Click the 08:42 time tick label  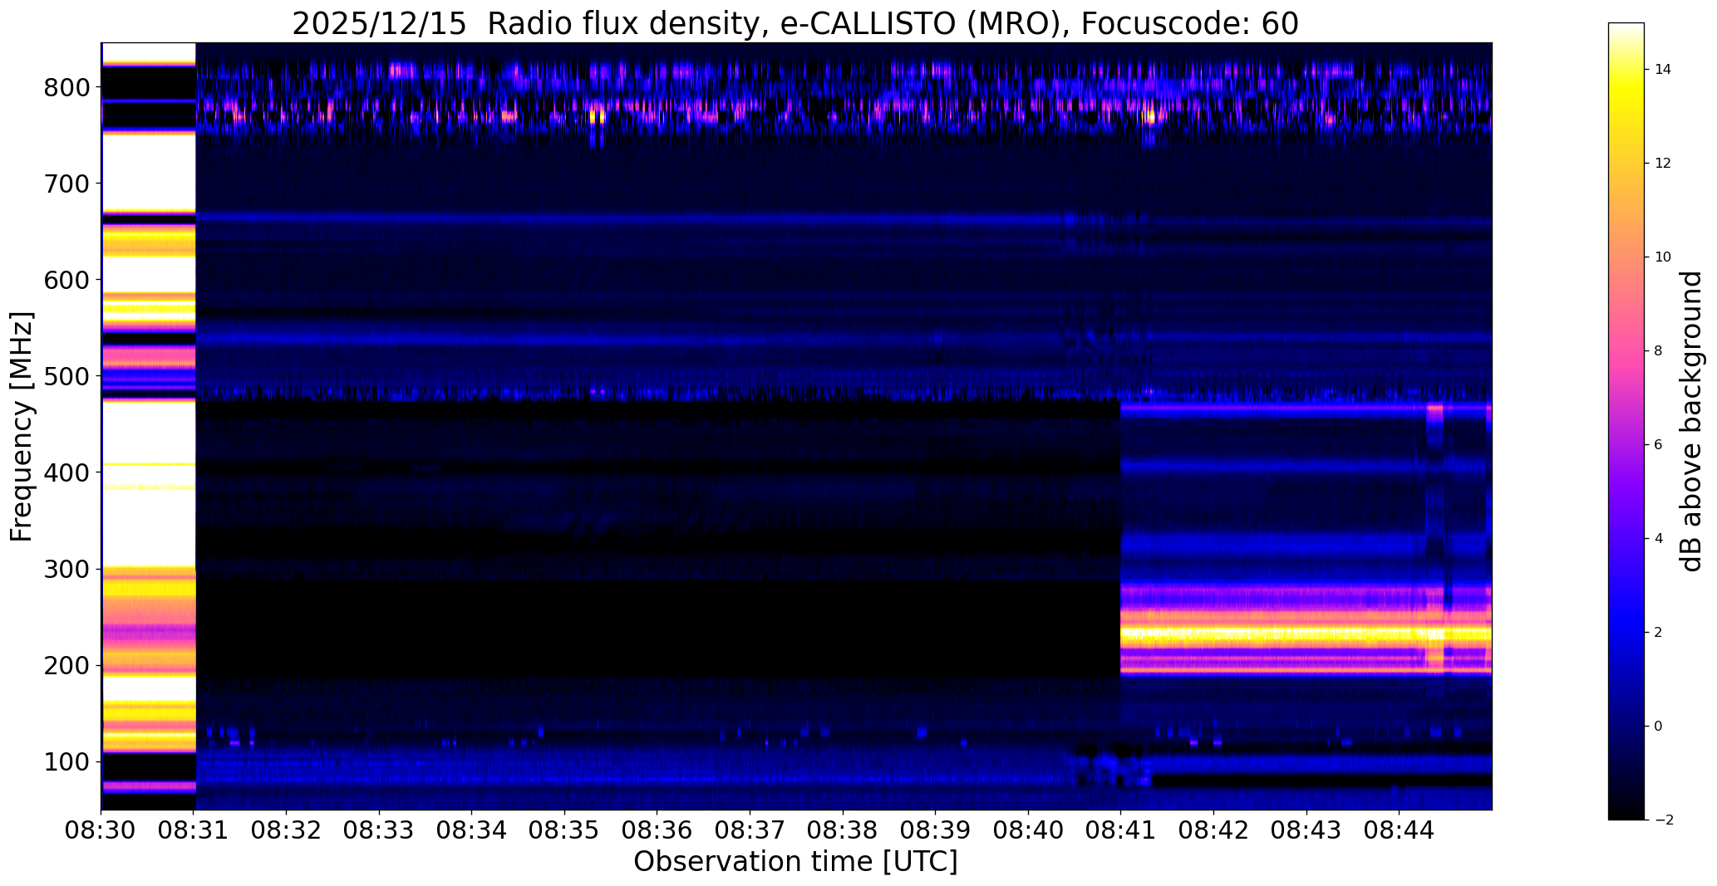[x=1213, y=830]
